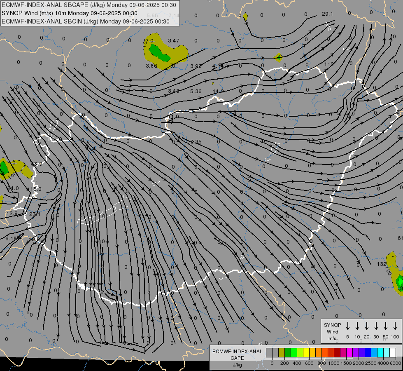Pick the amber swatch right of 600
This screenshot has width=403, height=371.
coord(312,352)
